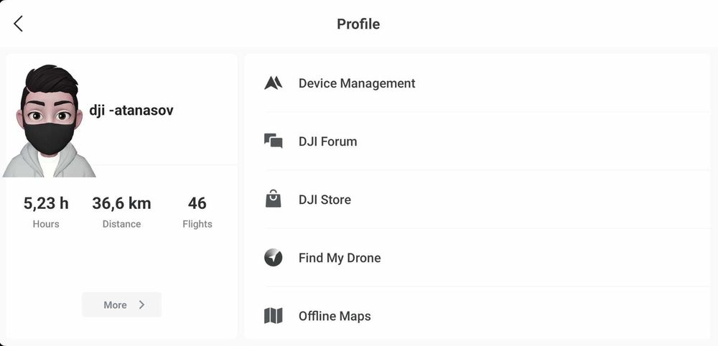
Task: Expand flight stats with More button
Action: tap(121, 304)
